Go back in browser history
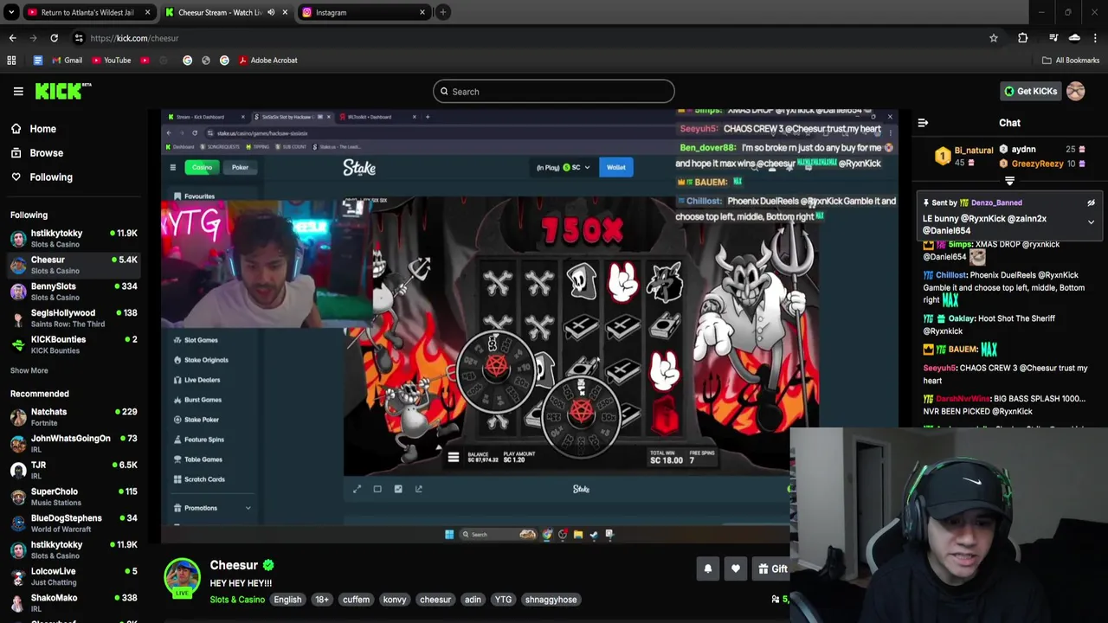The image size is (1108, 623). pyautogui.click(x=12, y=38)
